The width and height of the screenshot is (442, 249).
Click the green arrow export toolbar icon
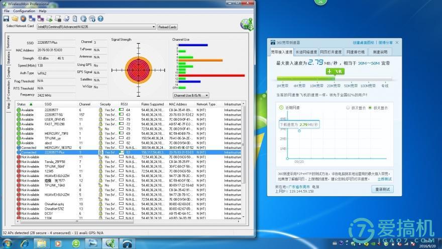click(49, 19)
